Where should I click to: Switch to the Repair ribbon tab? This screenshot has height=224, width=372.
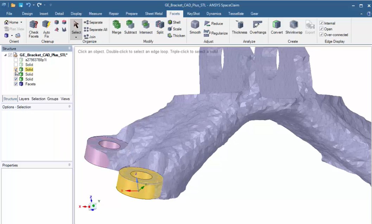pyautogui.click(x=114, y=14)
